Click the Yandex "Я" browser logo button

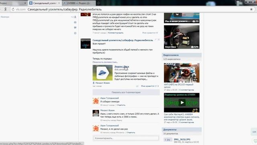coord(5,9)
